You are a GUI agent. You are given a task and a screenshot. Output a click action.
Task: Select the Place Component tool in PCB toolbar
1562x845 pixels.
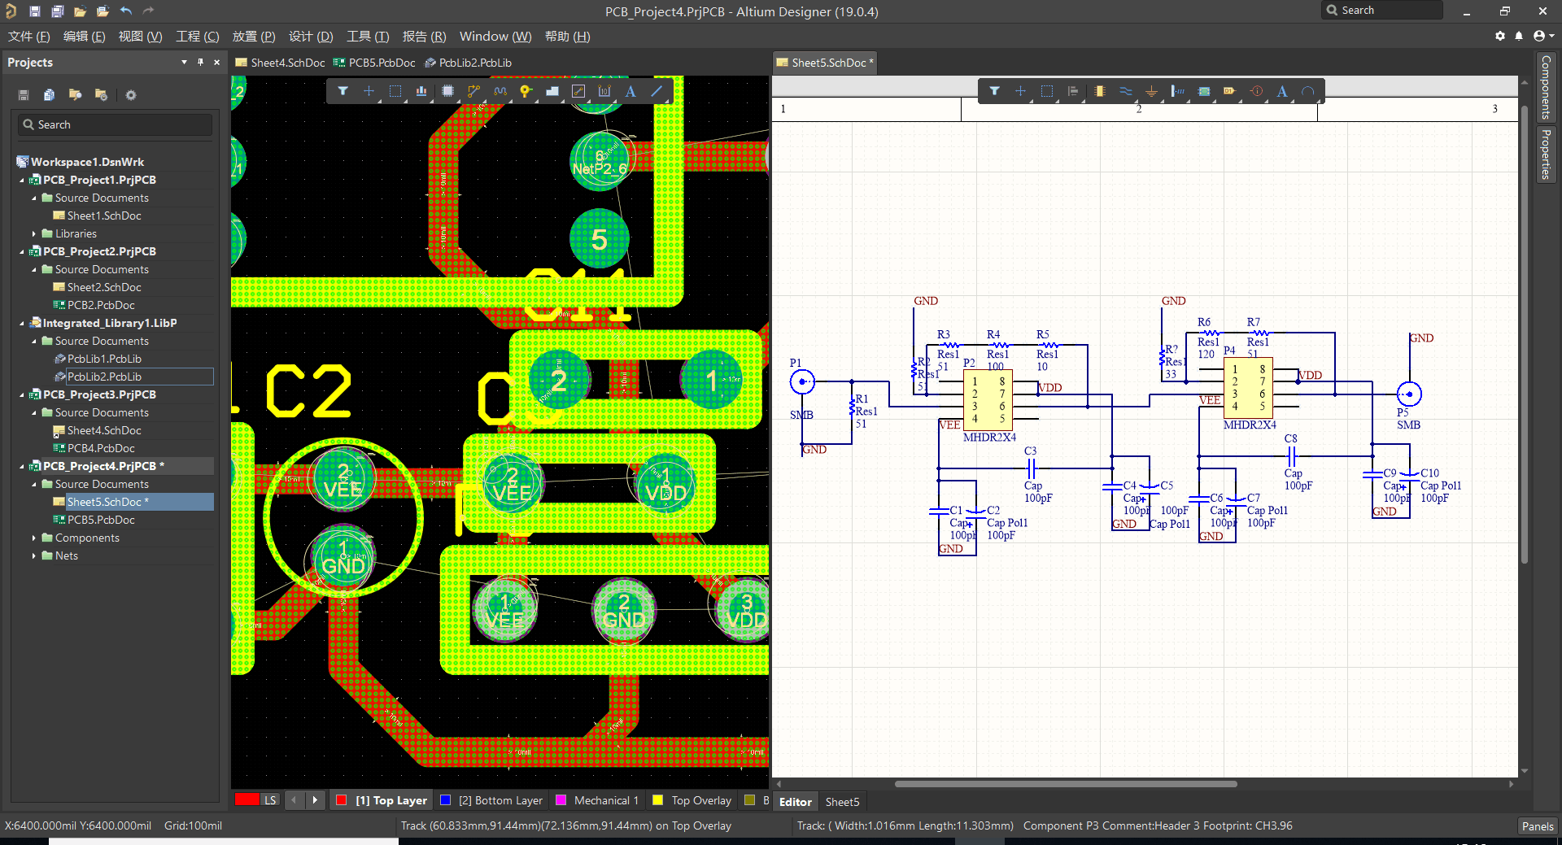tap(447, 91)
